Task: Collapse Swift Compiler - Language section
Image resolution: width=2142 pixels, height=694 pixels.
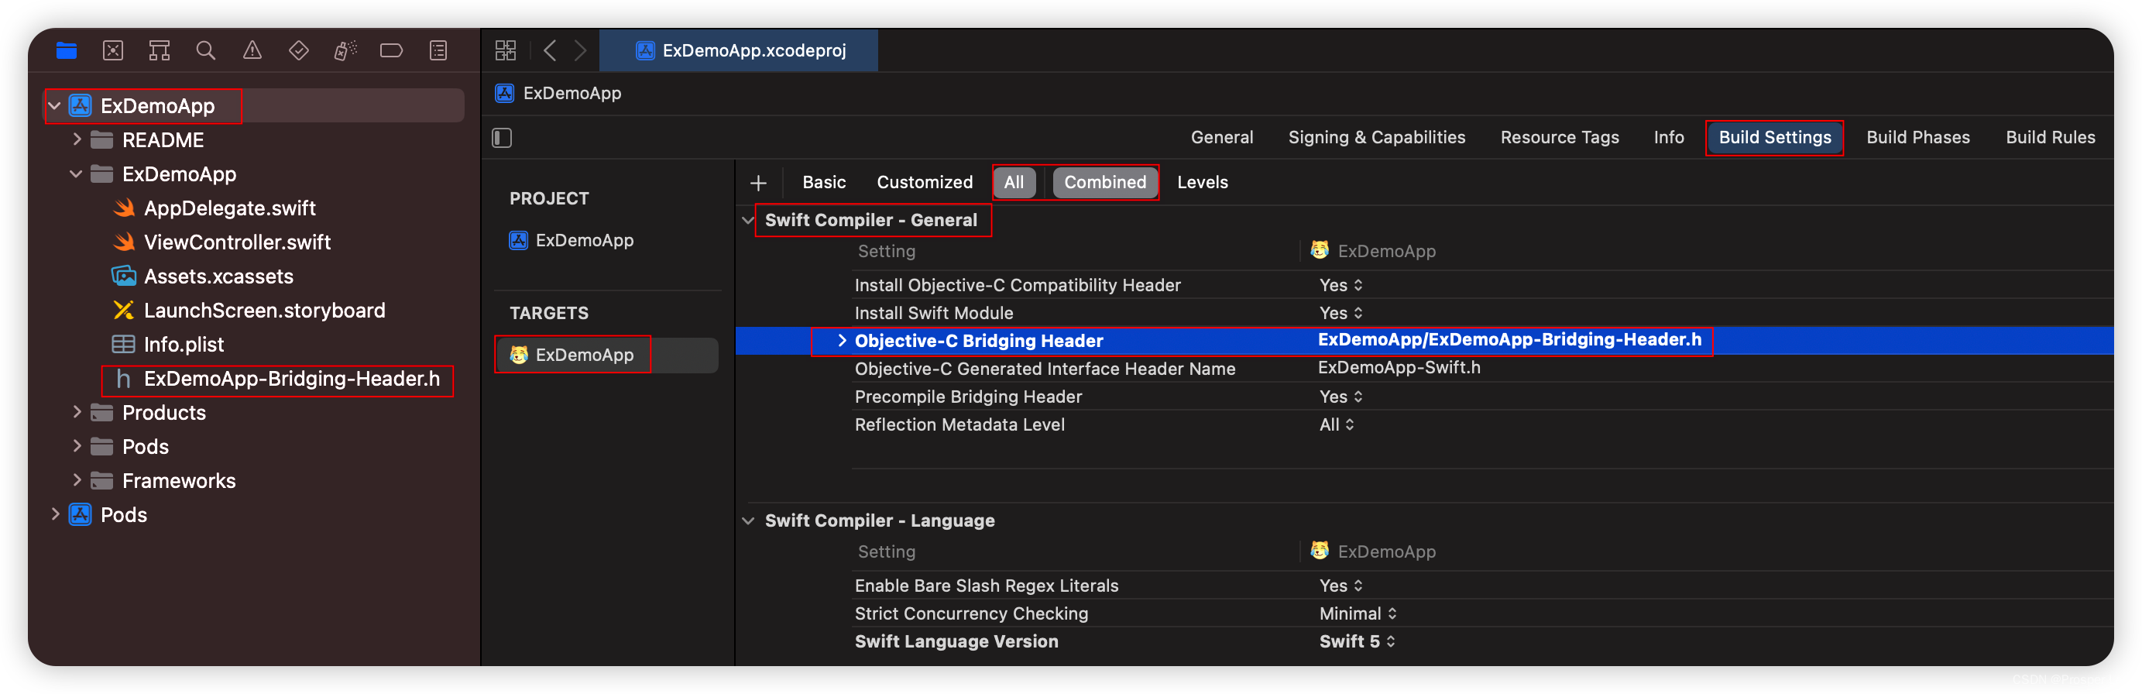Action: [x=747, y=521]
